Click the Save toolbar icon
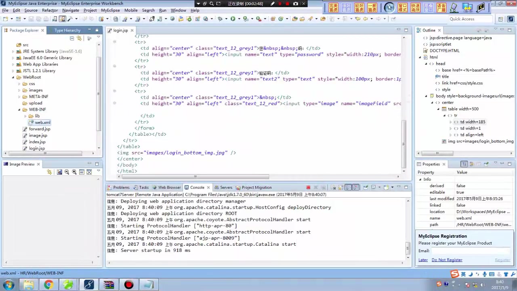This screenshot has width=517, height=291. pyautogui.click(x=32, y=19)
